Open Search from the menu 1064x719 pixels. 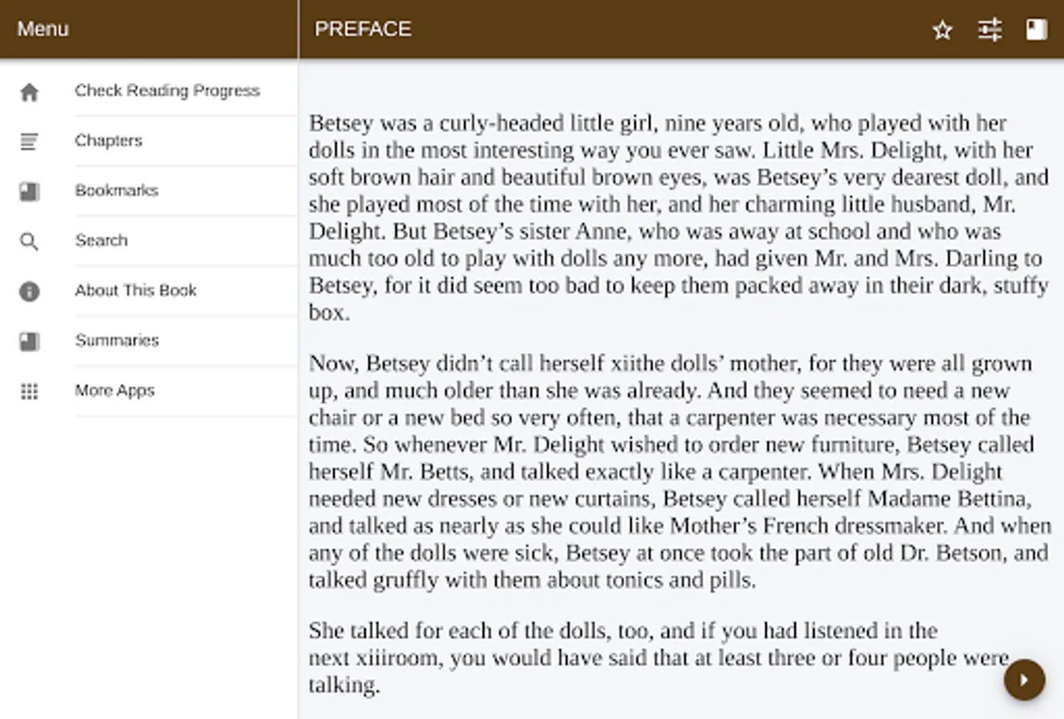[x=101, y=240]
